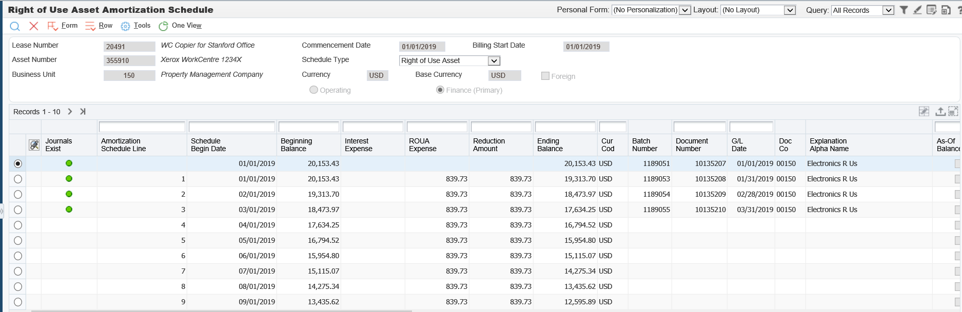Click the maximize grid icon
The width and height of the screenshot is (962, 312).
click(953, 111)
